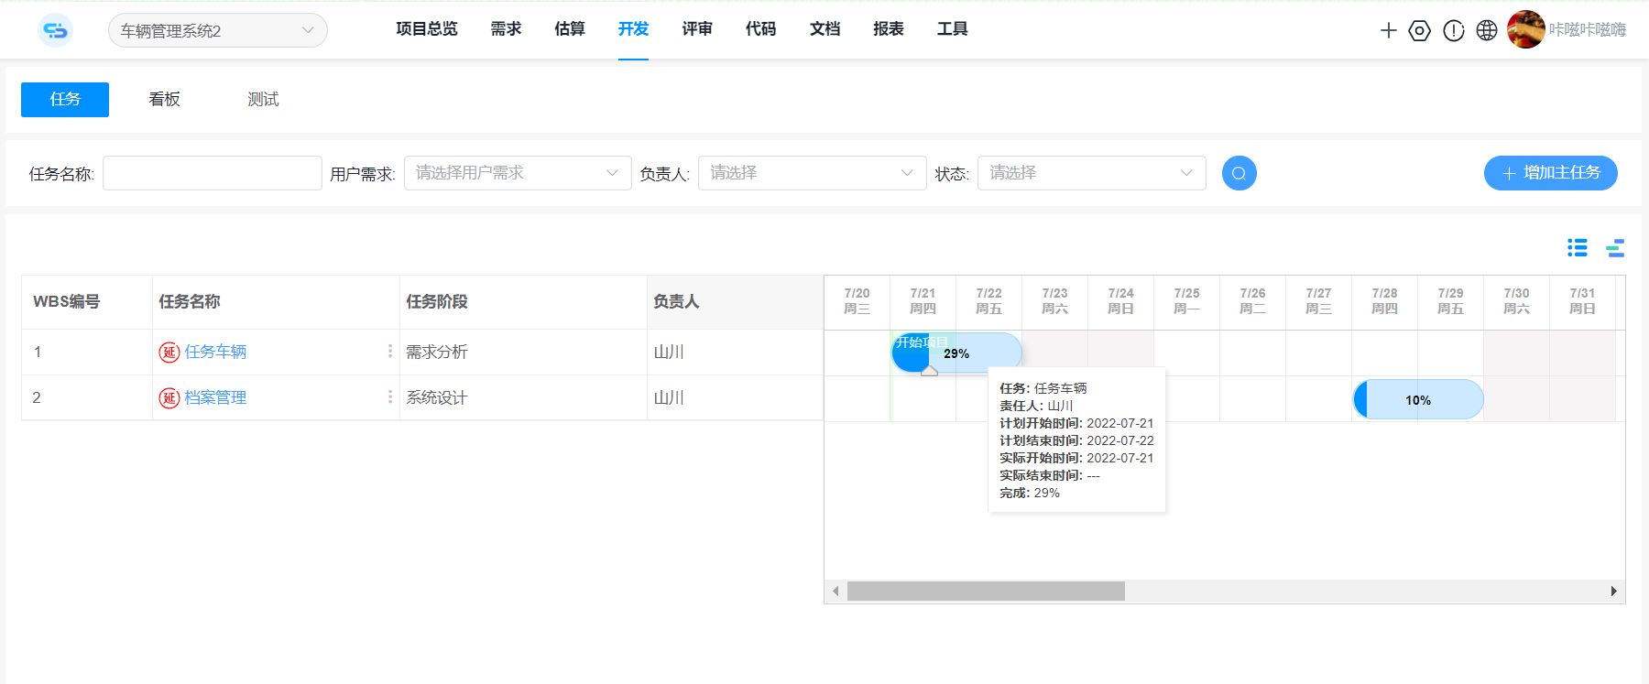
Task: Open the 项目总览 menu
Action: (427, 29)
